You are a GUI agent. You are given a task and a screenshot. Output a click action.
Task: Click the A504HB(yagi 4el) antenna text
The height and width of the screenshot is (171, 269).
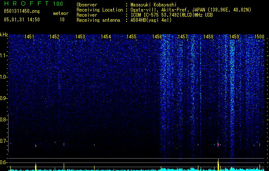tap(151, 20)
